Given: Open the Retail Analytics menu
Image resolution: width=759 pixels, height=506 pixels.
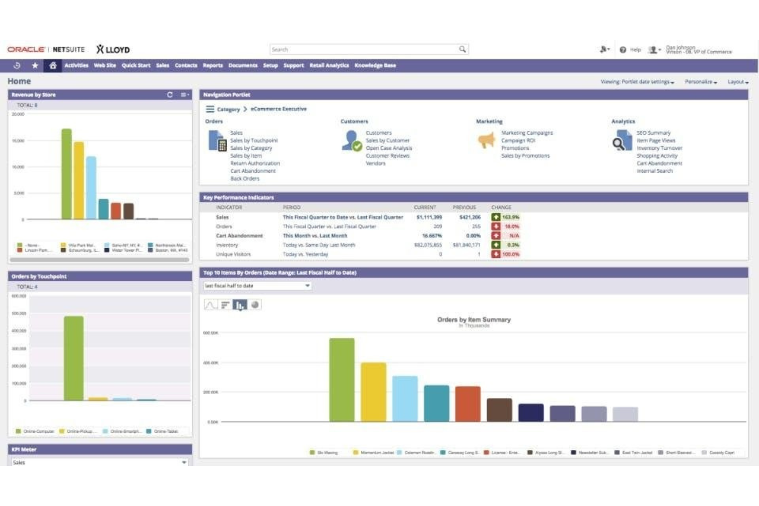Looking at the screenshot, I should click(328, 66).
